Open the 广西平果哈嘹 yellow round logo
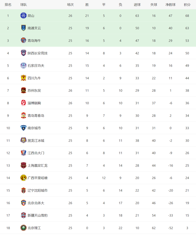The image size is (196, 239). (23, 178)
